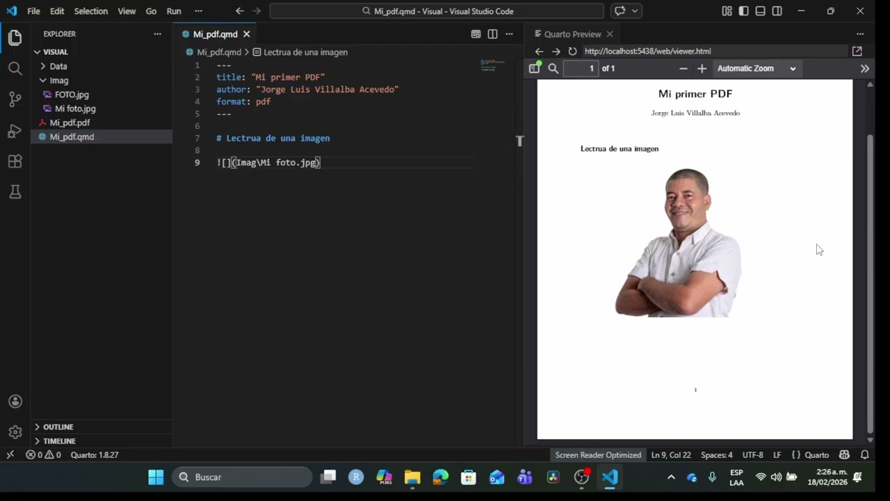Click Ln 9, Col 22 status item
Screen dimensions: 890x501
coord(671,455)
